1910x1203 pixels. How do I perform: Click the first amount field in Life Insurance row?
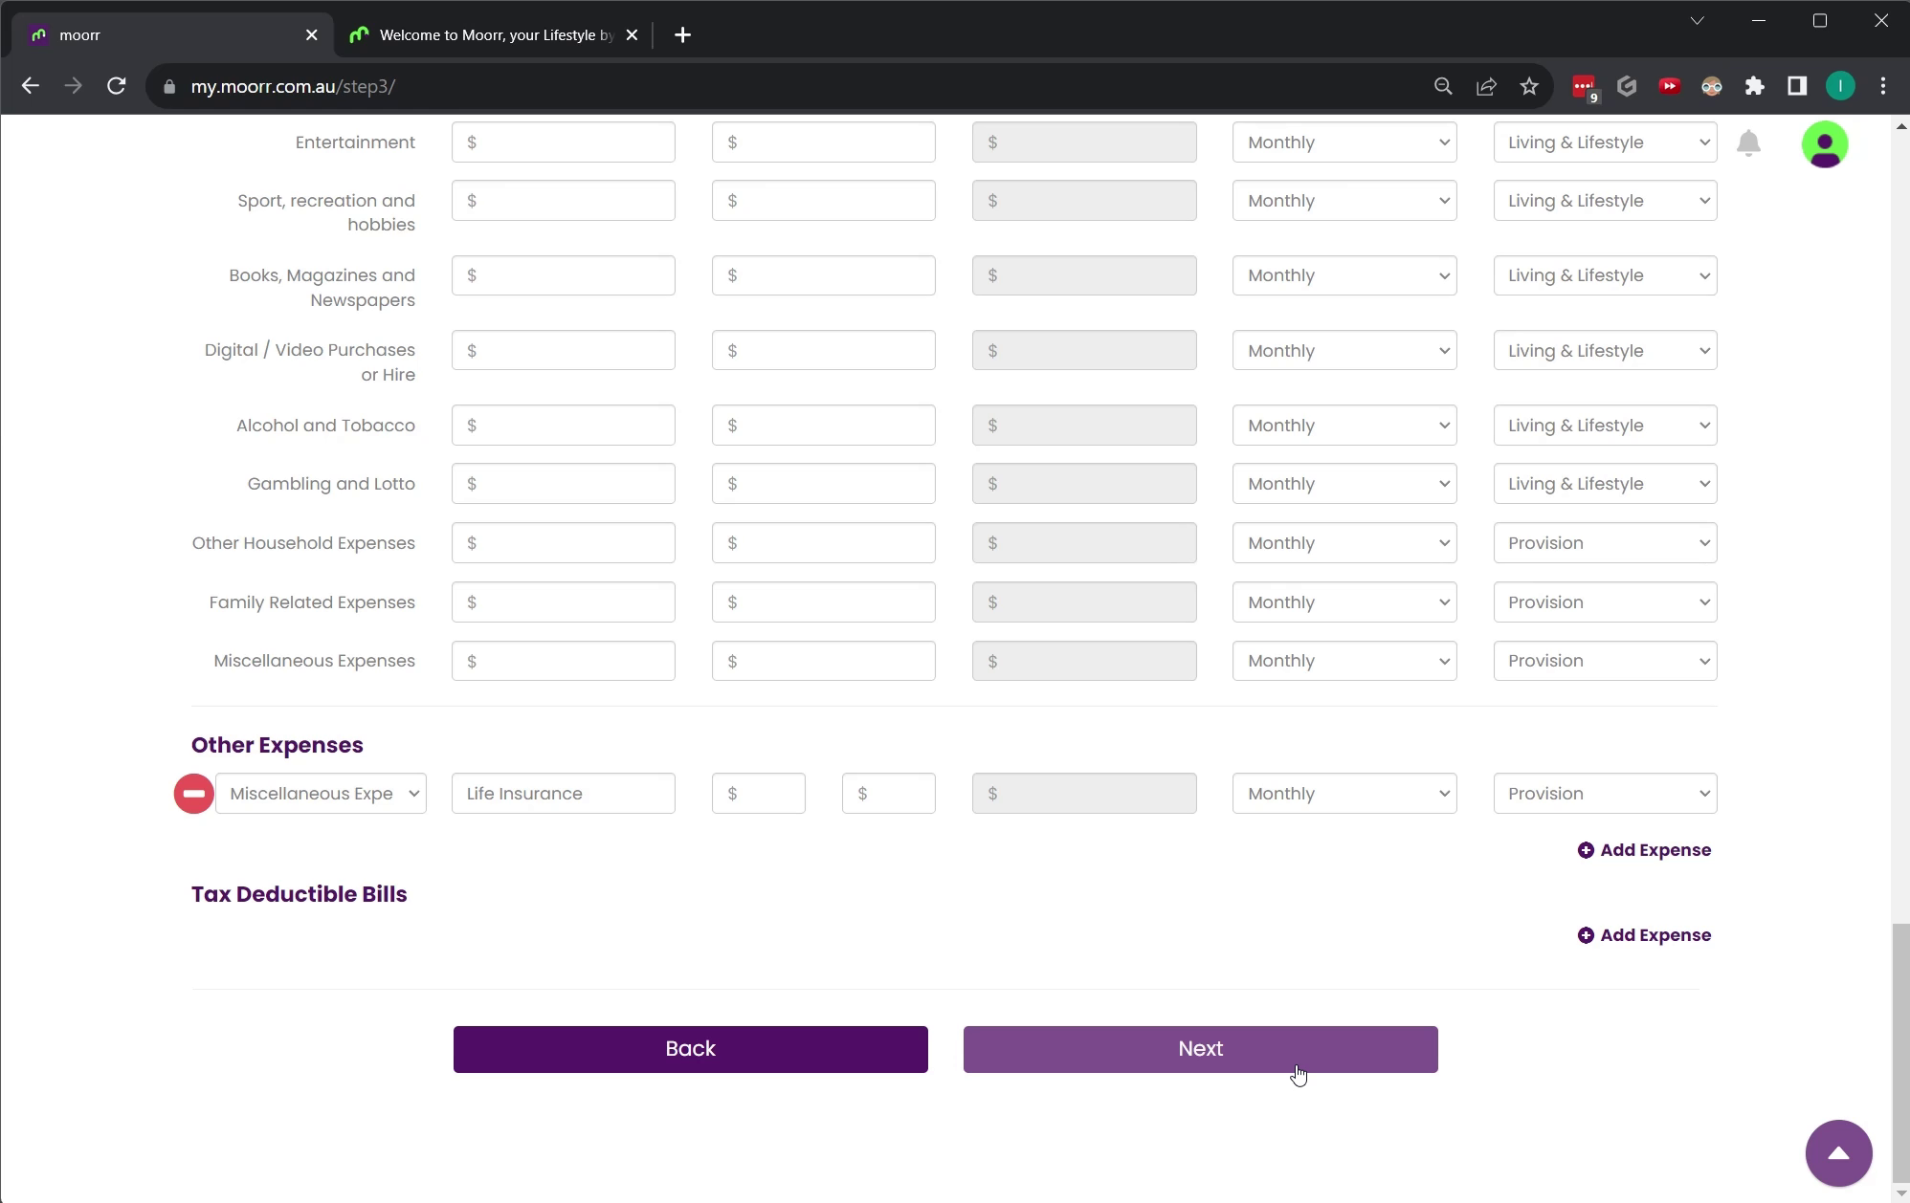click(758, 794)
